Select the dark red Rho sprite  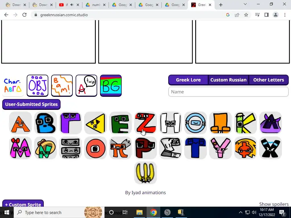pos(145,148)
